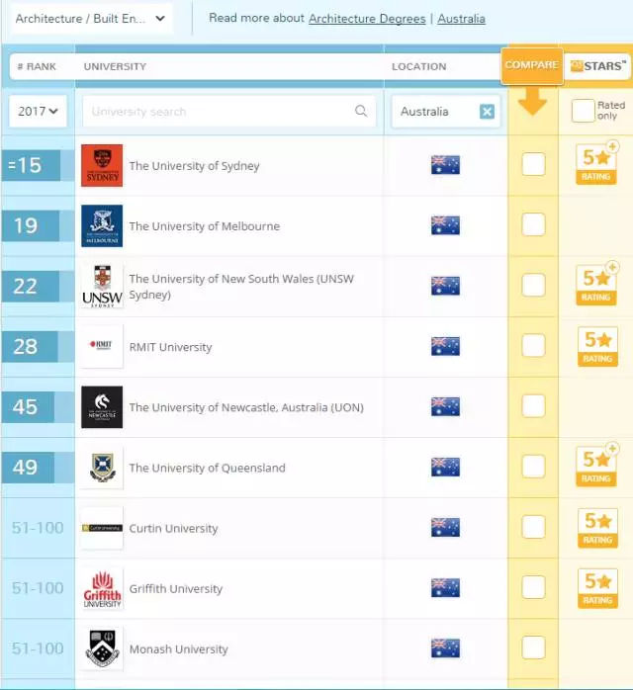Open the University of Melbourne logo
Screen dimensions: 633x690
pos(102,225)
